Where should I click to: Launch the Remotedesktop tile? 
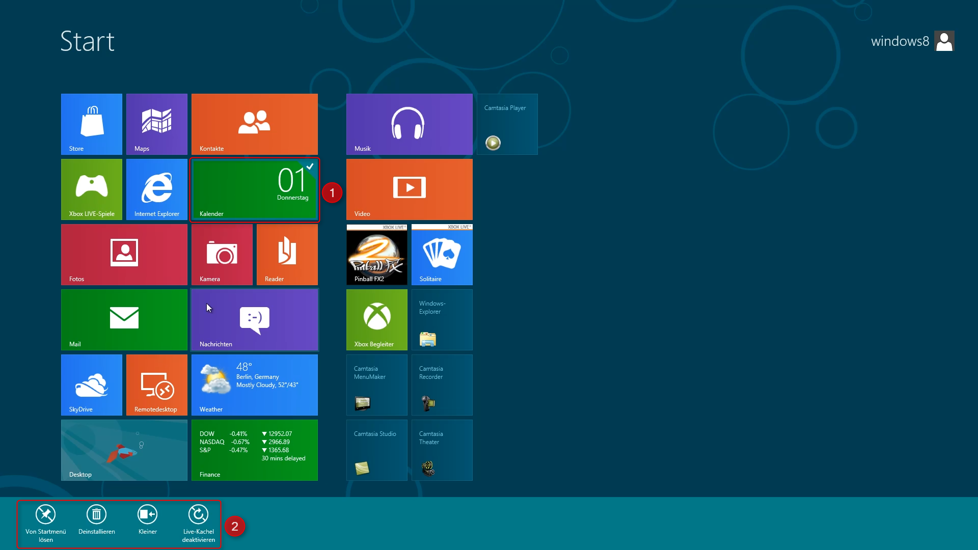click(157, 385)
